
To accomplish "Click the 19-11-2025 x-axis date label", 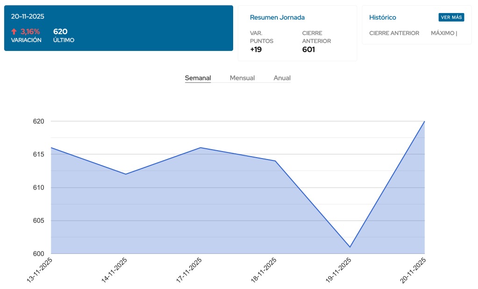I will [339, 270].
